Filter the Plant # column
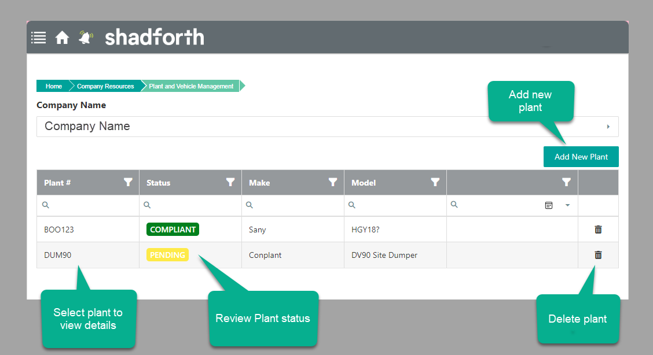653x355 pixels. 128,182
